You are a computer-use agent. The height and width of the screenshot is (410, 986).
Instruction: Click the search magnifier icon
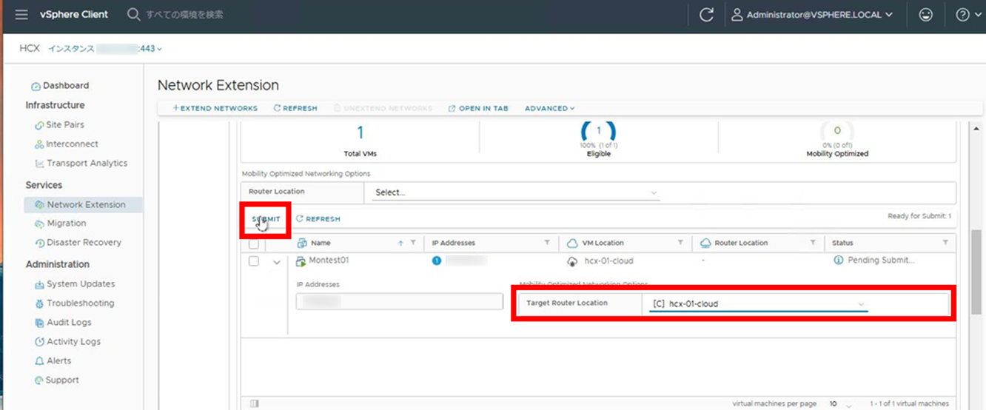pos(134,15)
